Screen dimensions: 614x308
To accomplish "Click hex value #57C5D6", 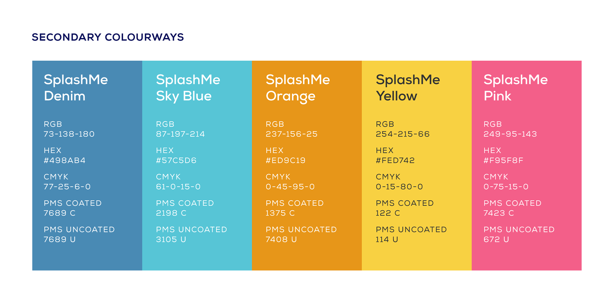I will [176, 160].
